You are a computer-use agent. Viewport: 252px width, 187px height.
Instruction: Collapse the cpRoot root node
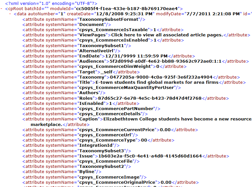pos(2,9)
